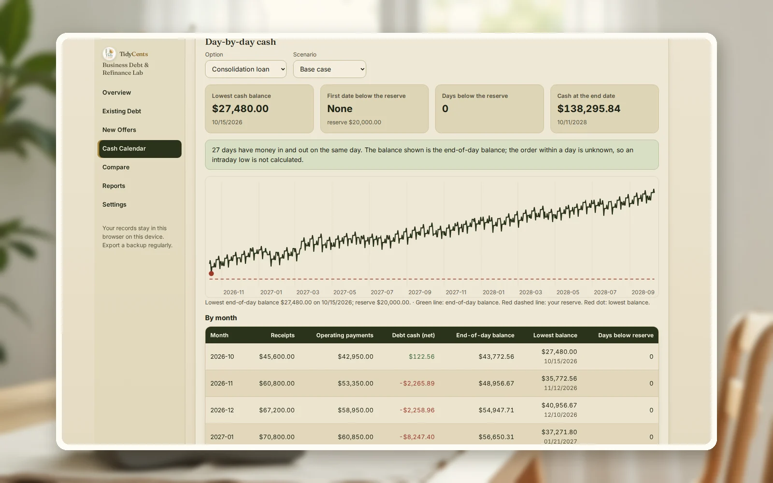This screenshot has height=483, width=773.
Task: Open Existing Debt in the sidebar
Action: pyautogui.click(x=140, y=111)
